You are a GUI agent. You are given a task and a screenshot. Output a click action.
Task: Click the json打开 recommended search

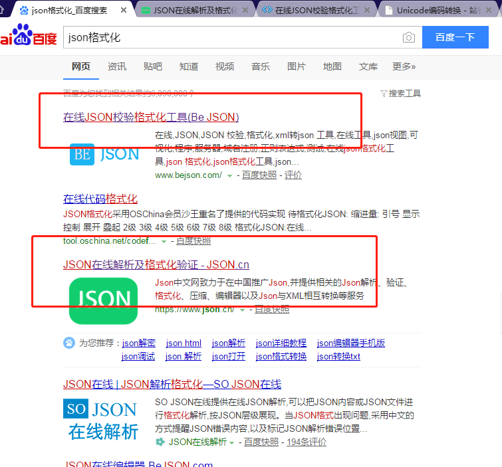pos(229,356)
